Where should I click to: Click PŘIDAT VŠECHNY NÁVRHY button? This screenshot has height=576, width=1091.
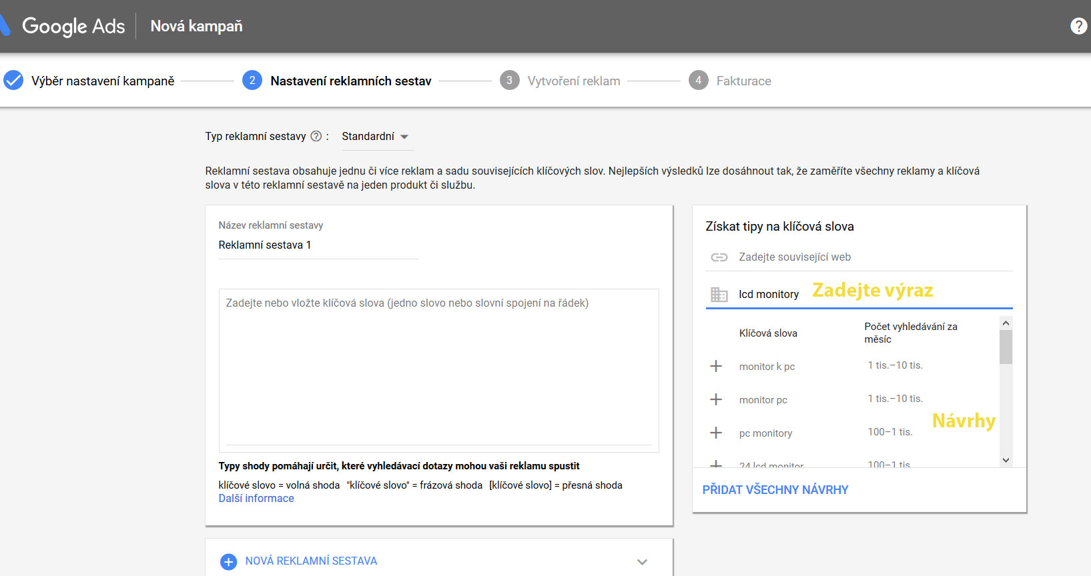tap(775, 490)
